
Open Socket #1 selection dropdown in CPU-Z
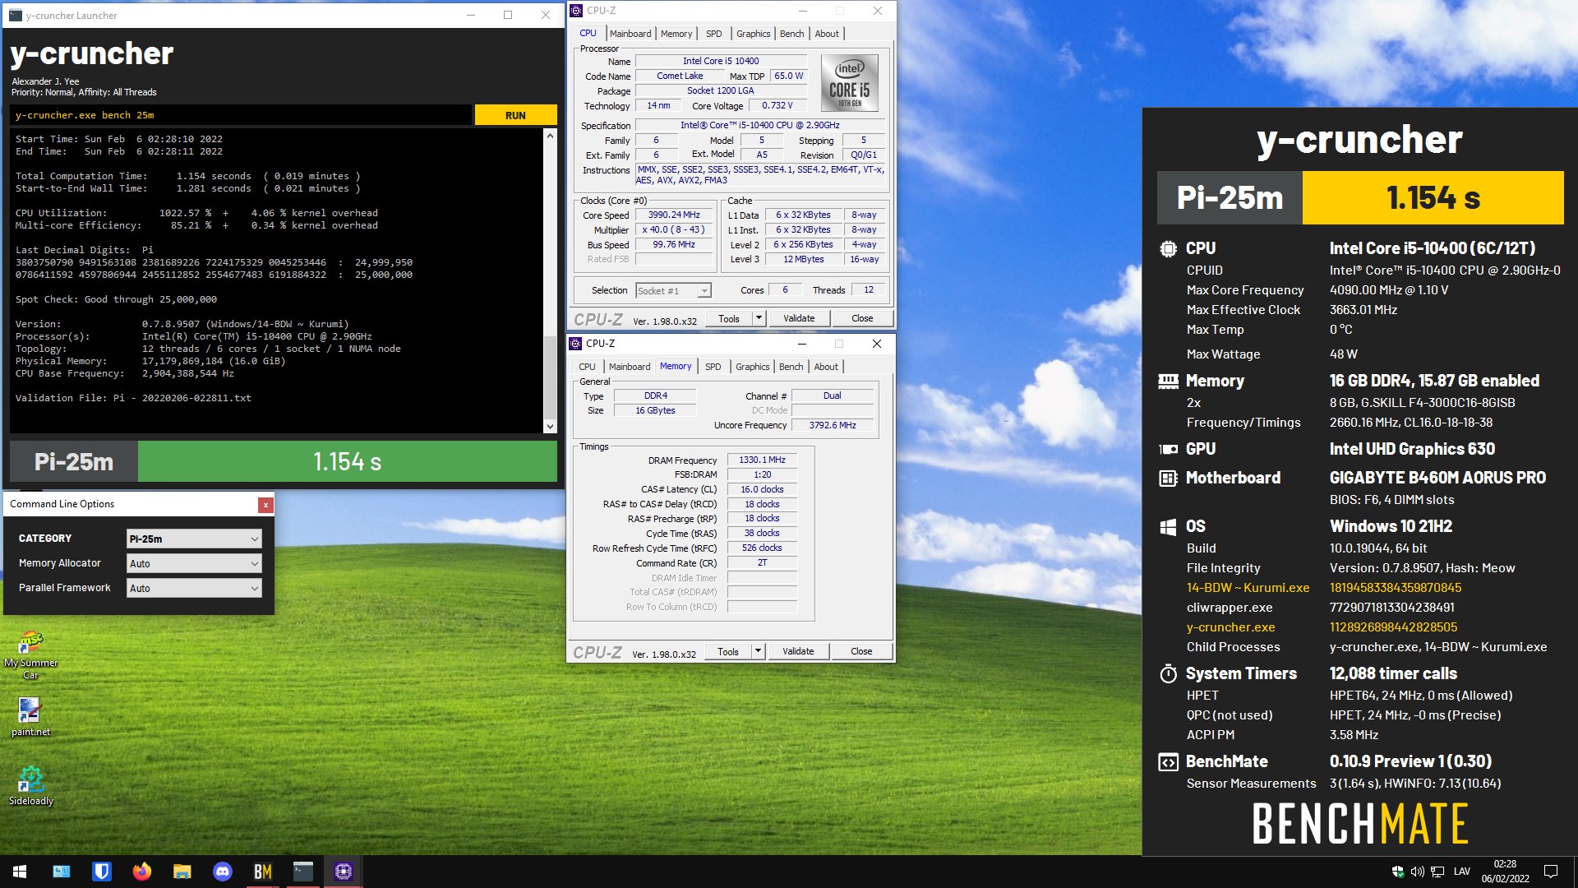[673, 290]
